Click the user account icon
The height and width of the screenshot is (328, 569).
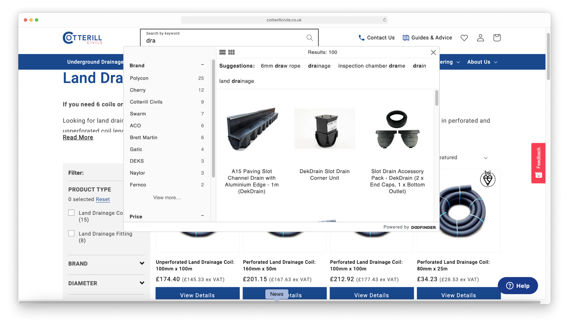[480, 38]
